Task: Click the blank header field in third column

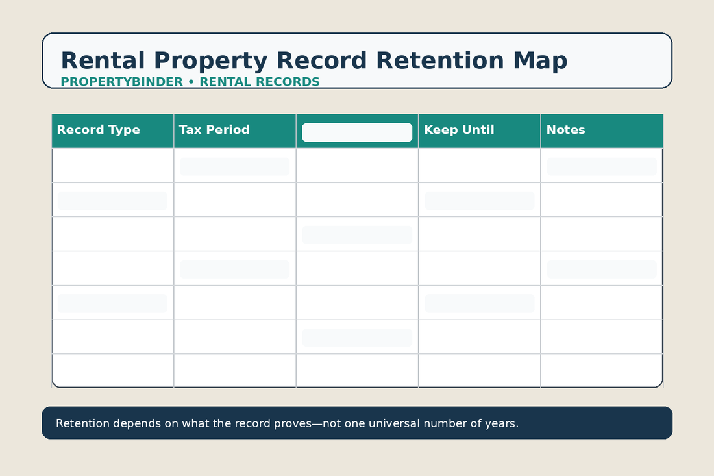Action: tap(357, 132)
